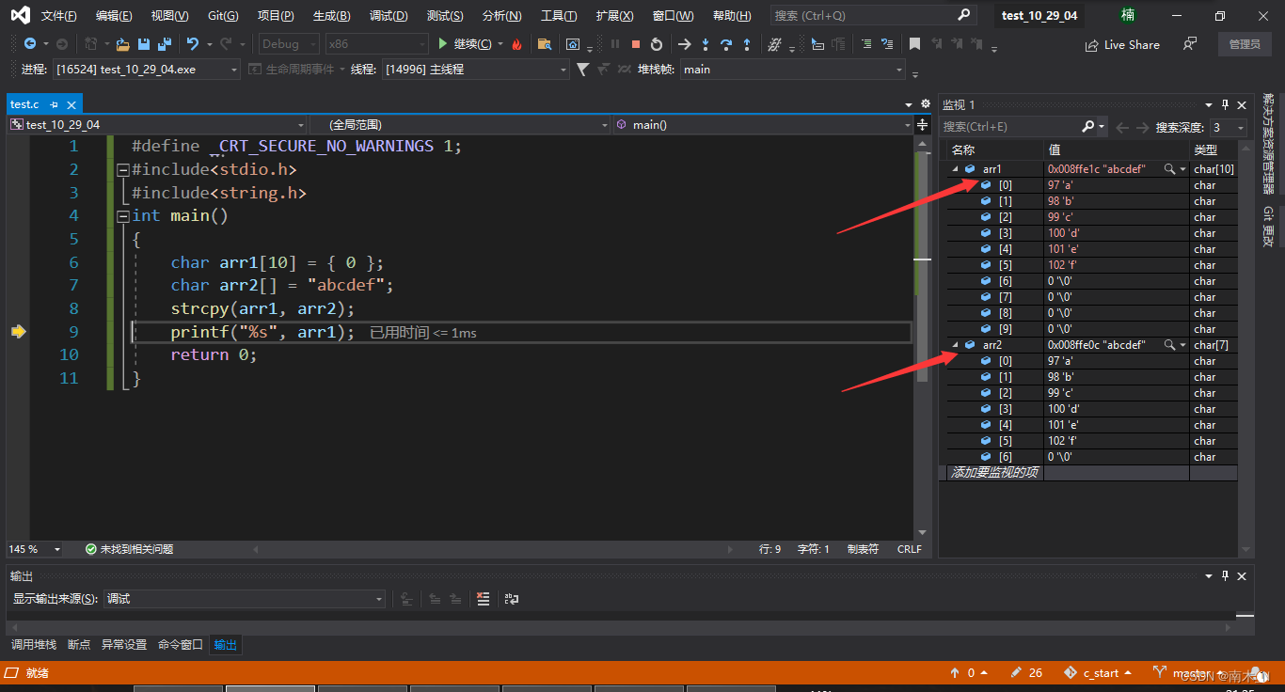Screen dimensions: 1285x692
Task: Switch to the 命令窗口 tab
Action: tap(181, 645)
